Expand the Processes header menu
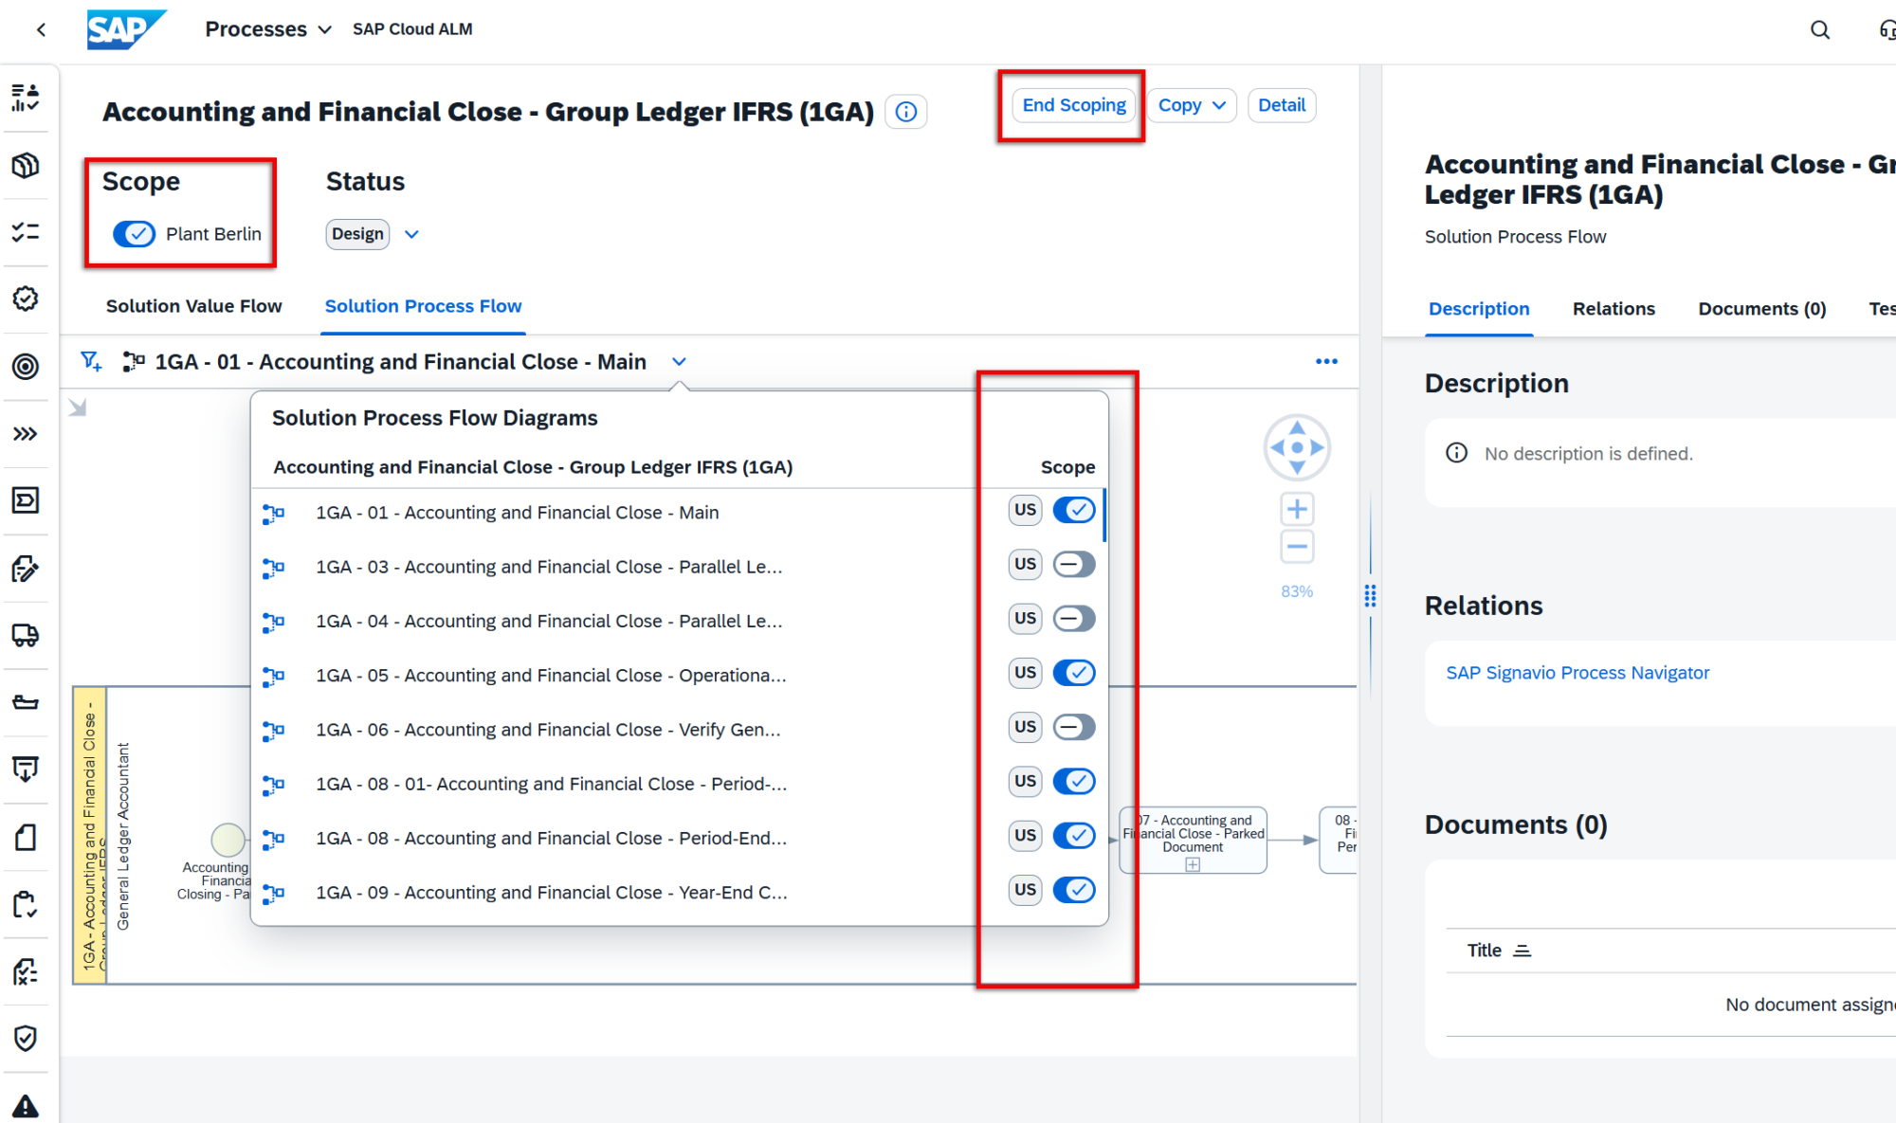Viewport: 1896px width, 1123px height. 268,29
